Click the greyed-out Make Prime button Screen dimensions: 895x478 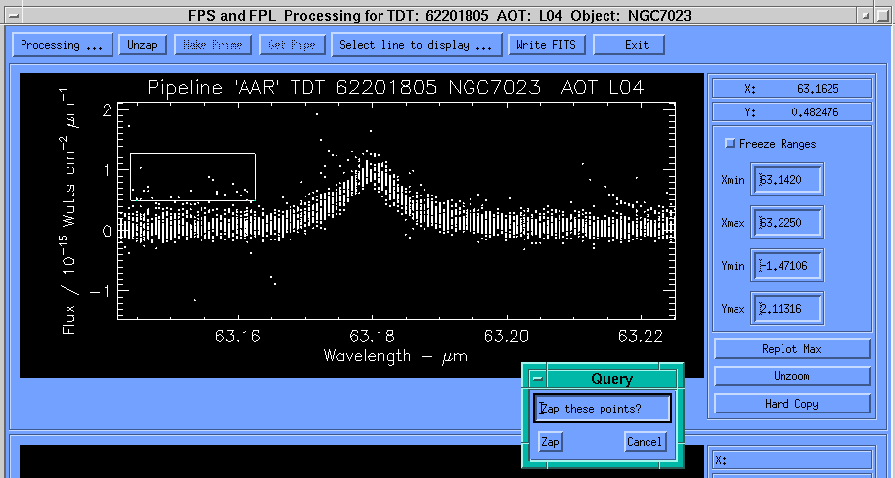pyautogui.click(x=214, y=45)
